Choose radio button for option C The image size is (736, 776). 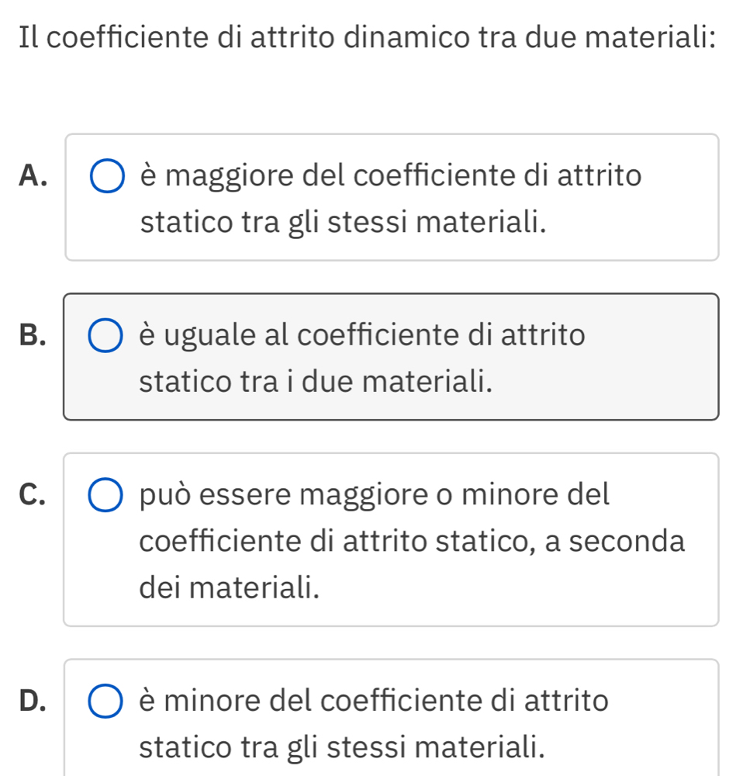point(106,497)
